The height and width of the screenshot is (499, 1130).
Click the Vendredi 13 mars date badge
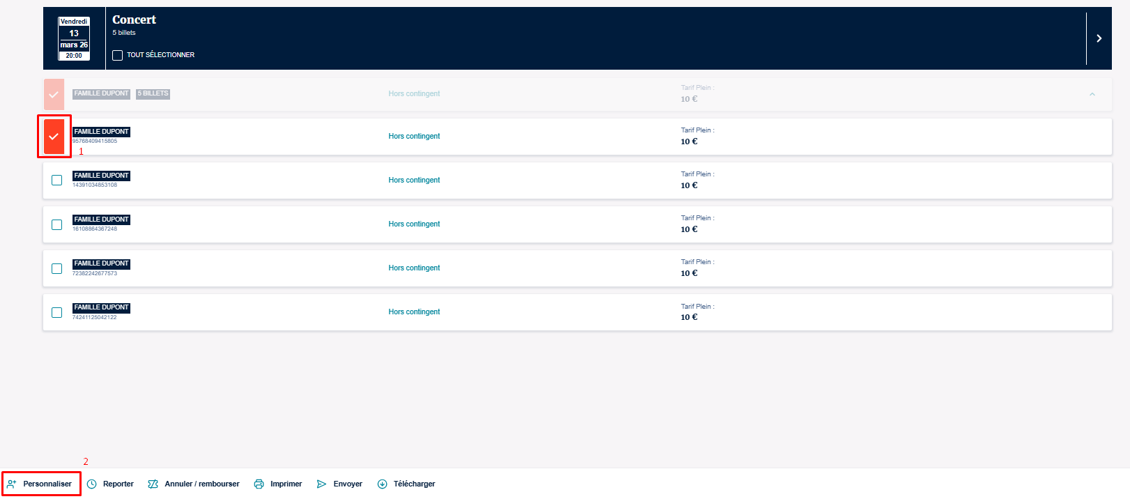tap(74, 38)
